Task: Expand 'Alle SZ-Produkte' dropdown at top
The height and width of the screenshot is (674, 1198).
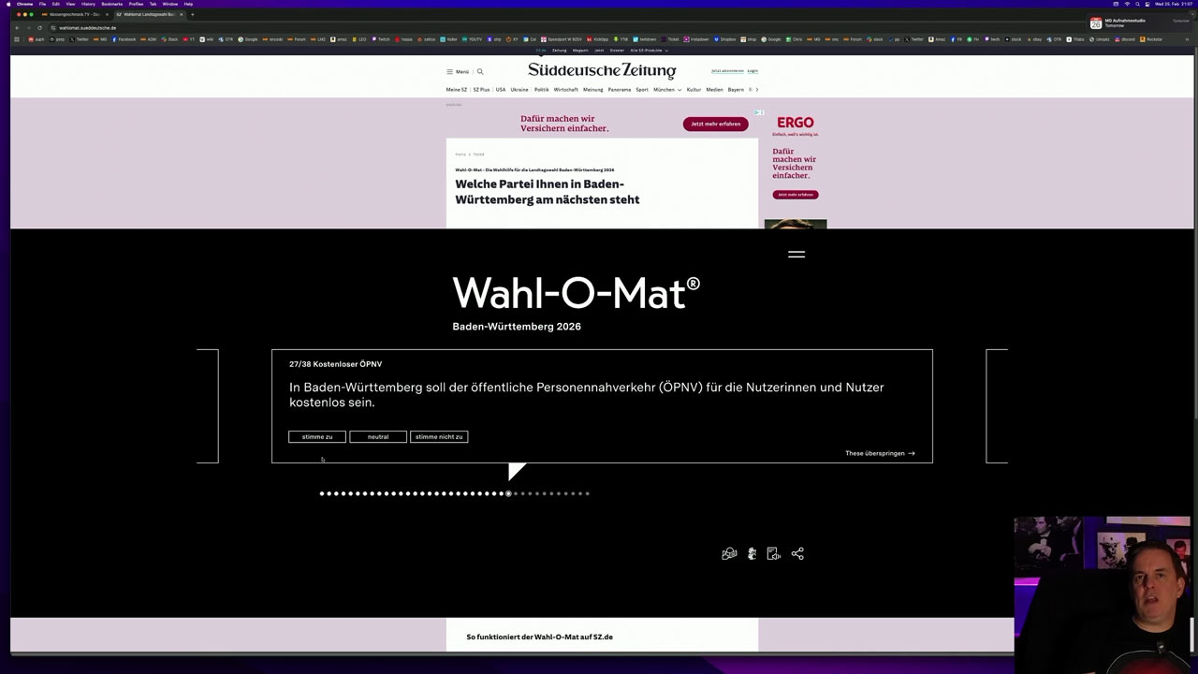Action: coord(649,51)
